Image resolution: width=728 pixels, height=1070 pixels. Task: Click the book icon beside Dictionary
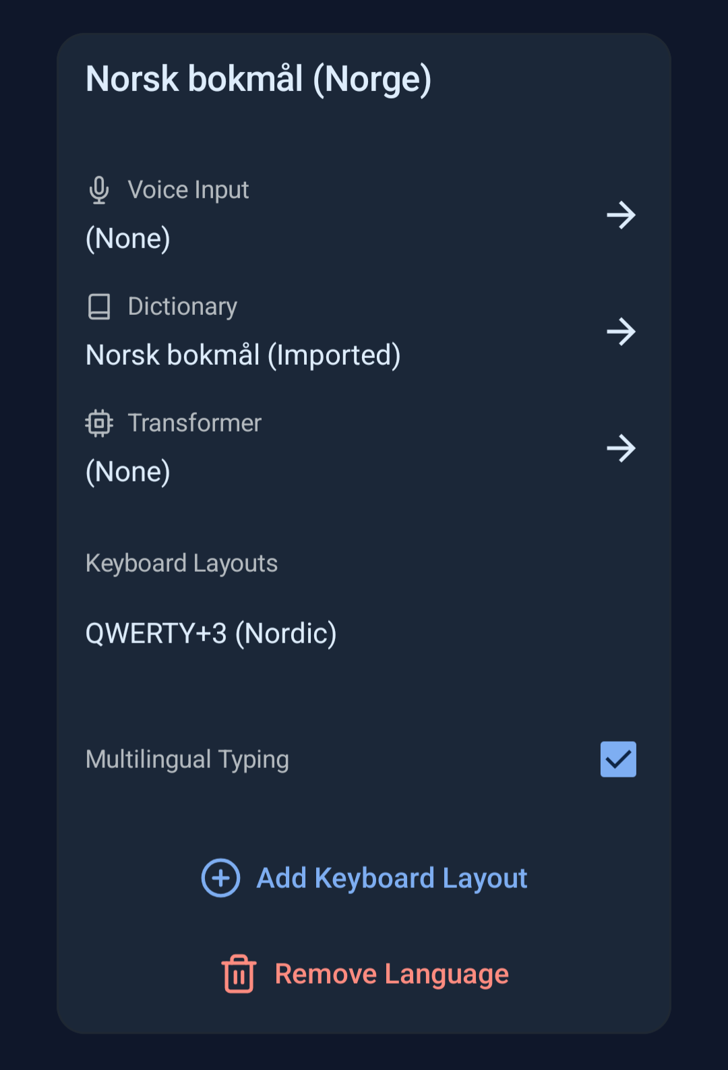[x=99, y=307]
